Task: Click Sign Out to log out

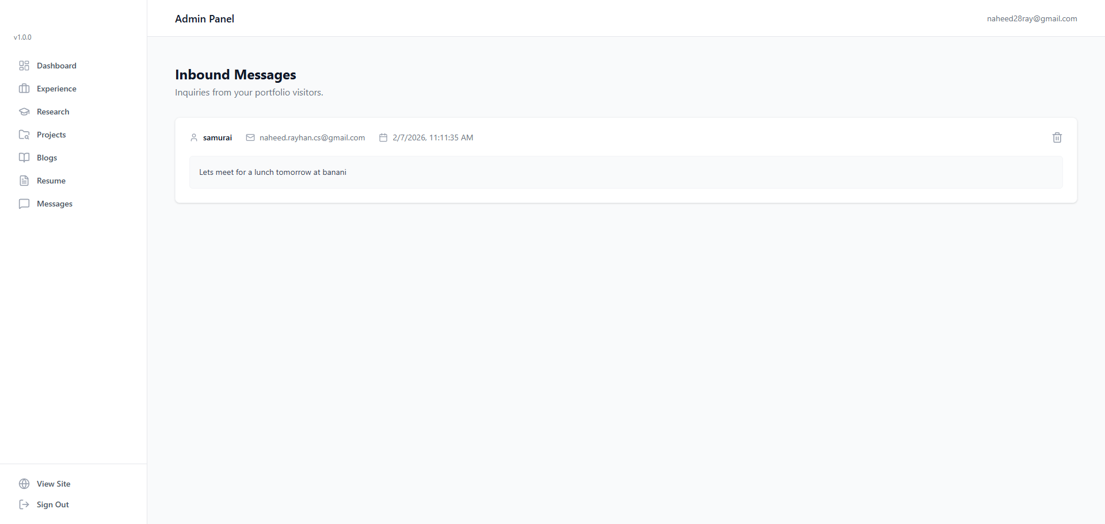Action: pos(52,504)
